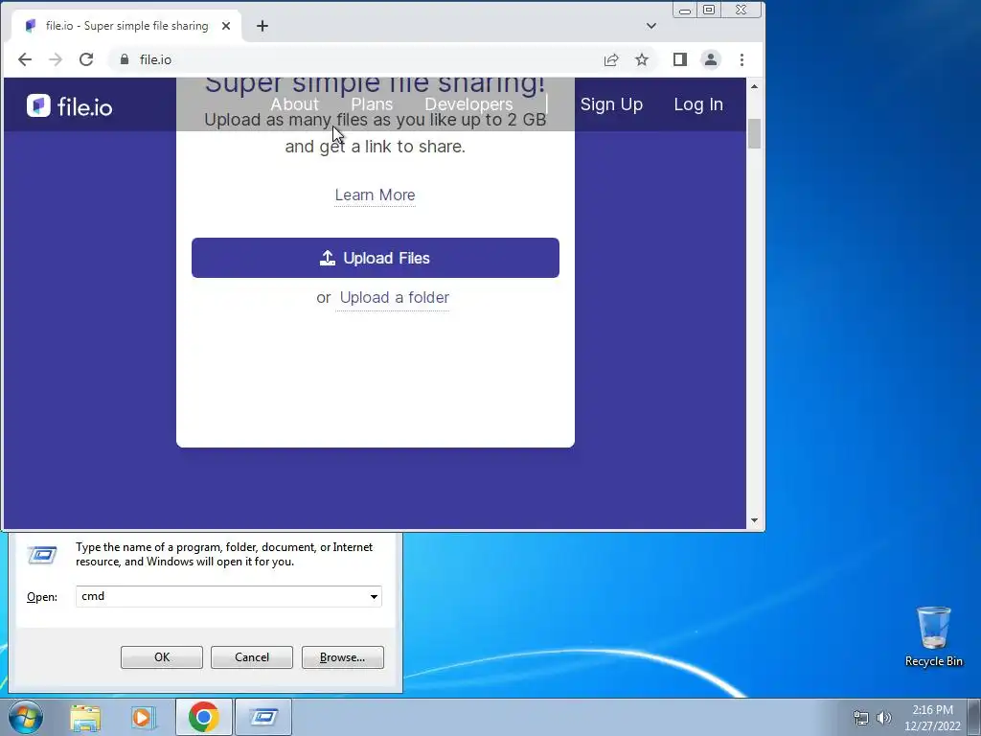Click Browse... in the Run dialog
The width and height of the screenshot is (981, 736).
342,657
